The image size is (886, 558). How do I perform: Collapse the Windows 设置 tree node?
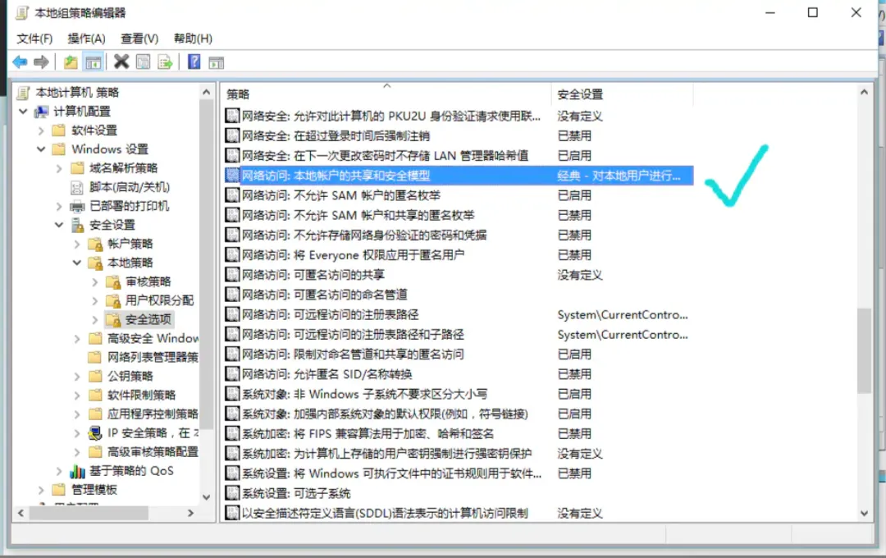point(41,149)
